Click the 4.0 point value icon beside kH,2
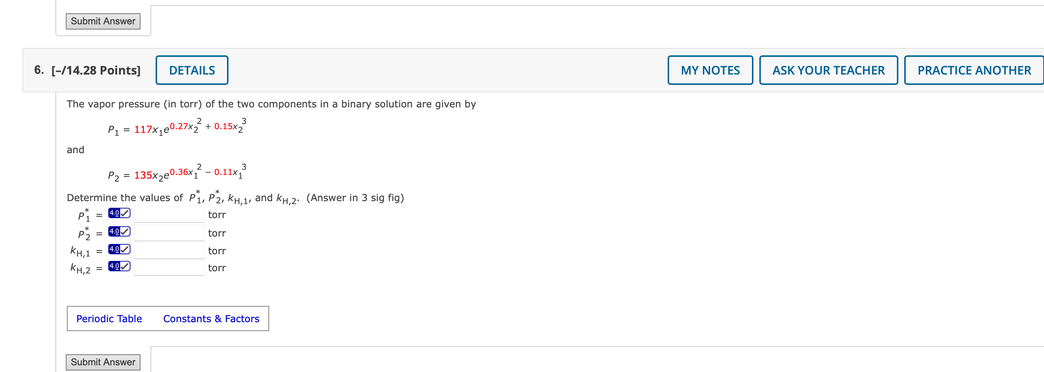The width and height of the screenshot is (1044, 372). 114,266
